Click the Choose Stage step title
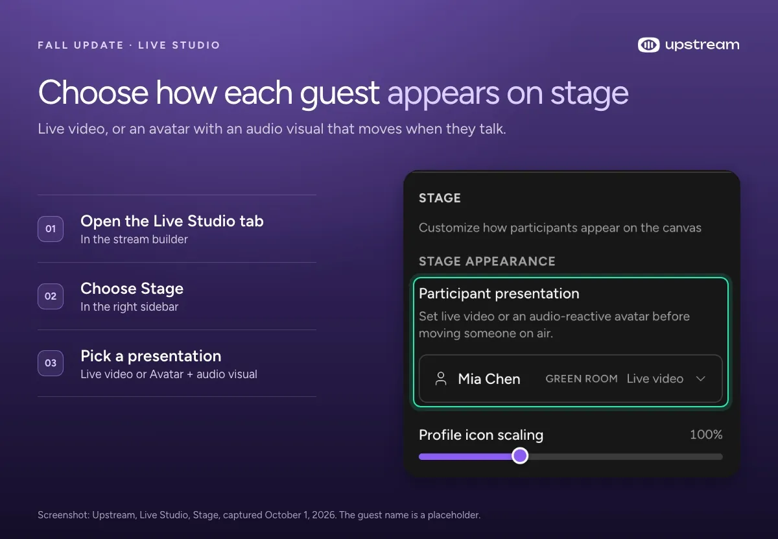 click(x=132, y=289)
